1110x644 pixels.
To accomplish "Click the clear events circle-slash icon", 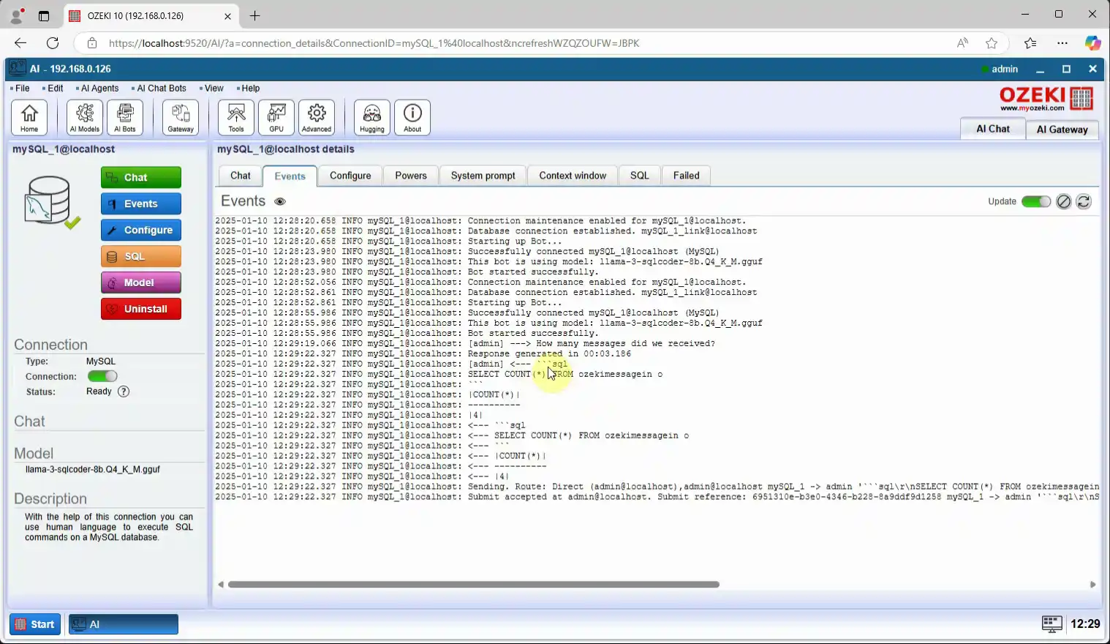I will pyautogui.click(x=1064, y=201).
